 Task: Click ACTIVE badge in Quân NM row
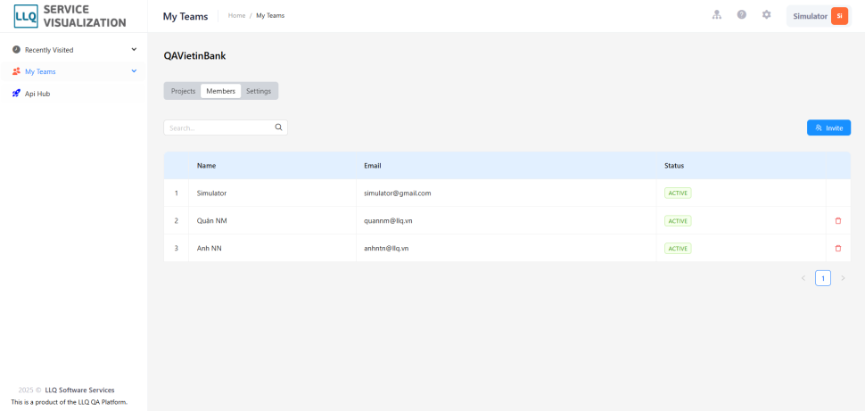pos(678,221)
